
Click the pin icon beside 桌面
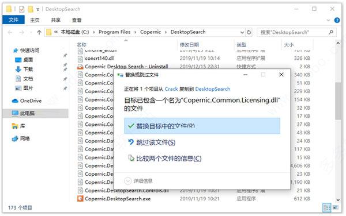tap(65, 55)
